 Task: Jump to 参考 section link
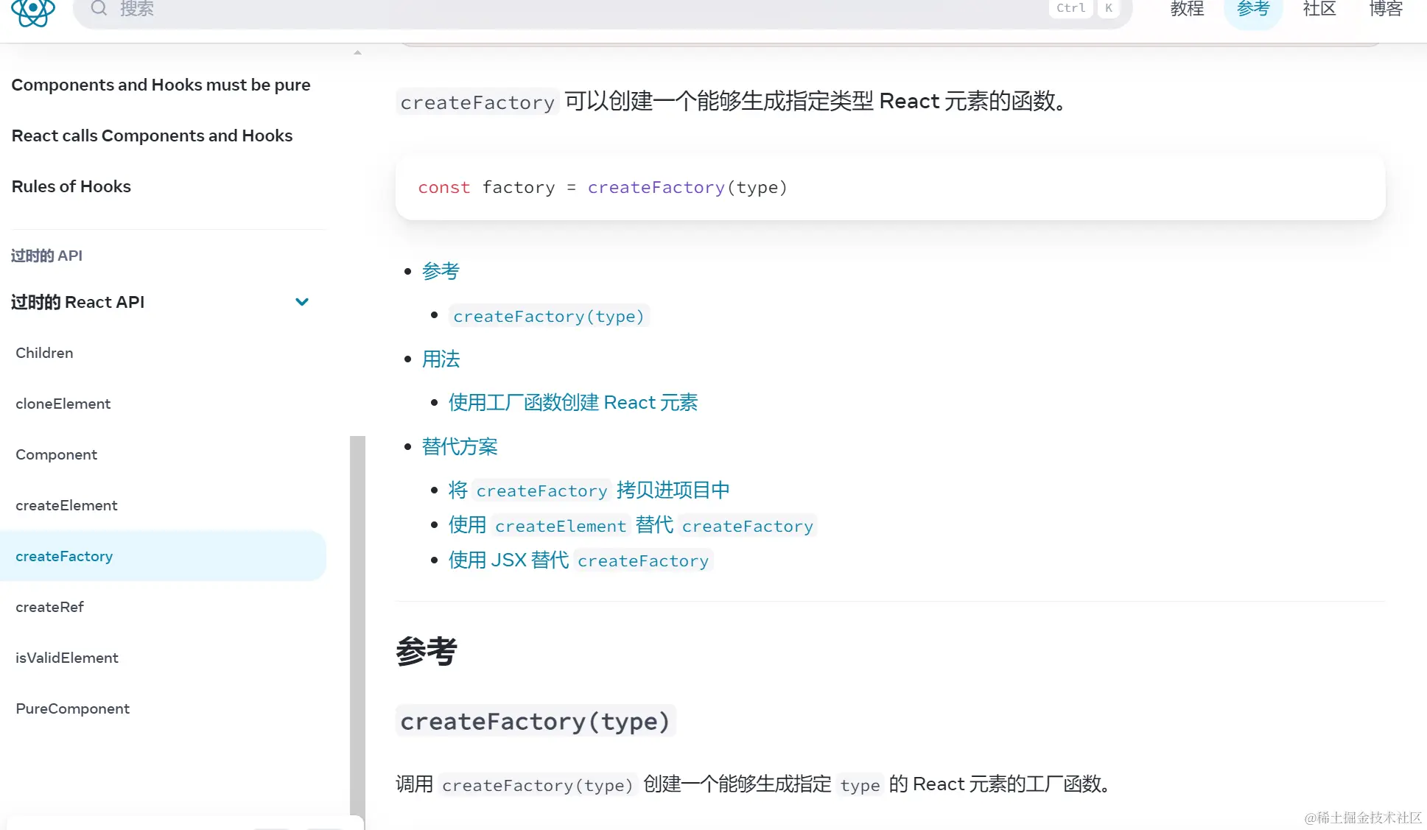pos(441,271)
